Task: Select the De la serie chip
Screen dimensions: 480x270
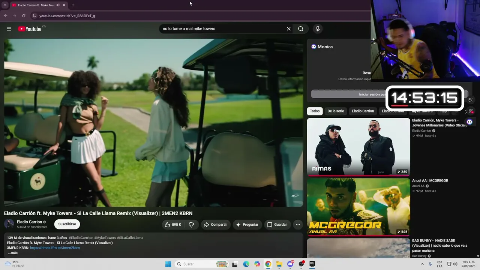Action: point(336,111)
